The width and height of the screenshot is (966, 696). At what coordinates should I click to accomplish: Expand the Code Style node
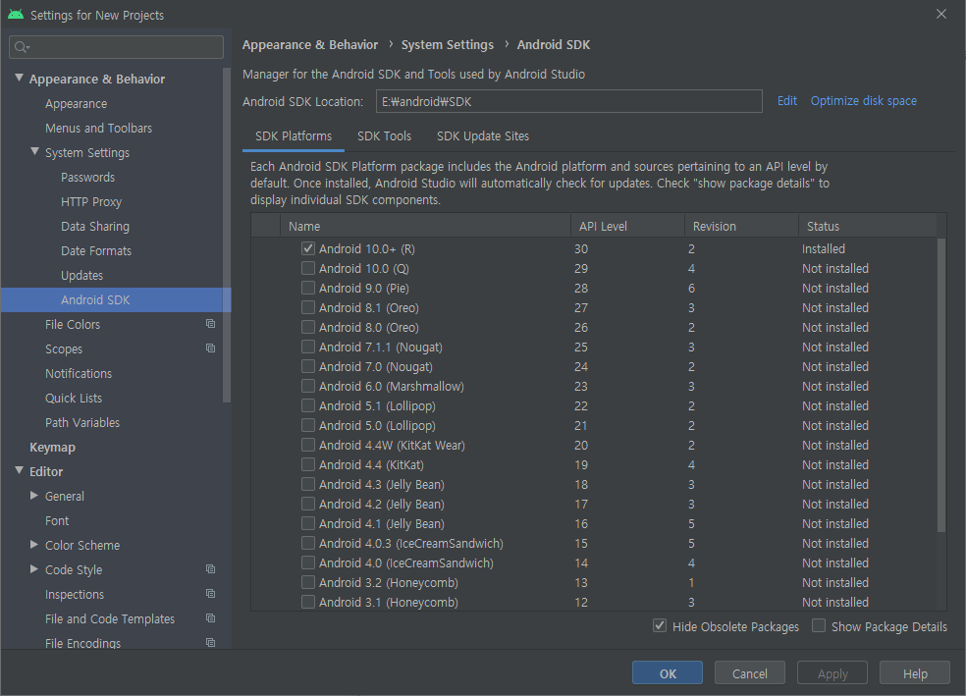(34, 569)
